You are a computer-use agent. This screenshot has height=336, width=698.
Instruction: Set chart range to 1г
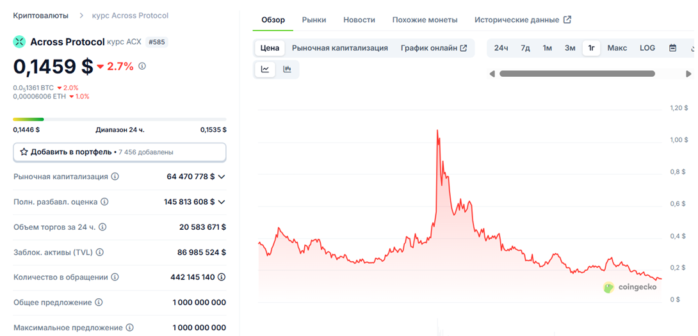pyautogui.click(x=591, y=48)
